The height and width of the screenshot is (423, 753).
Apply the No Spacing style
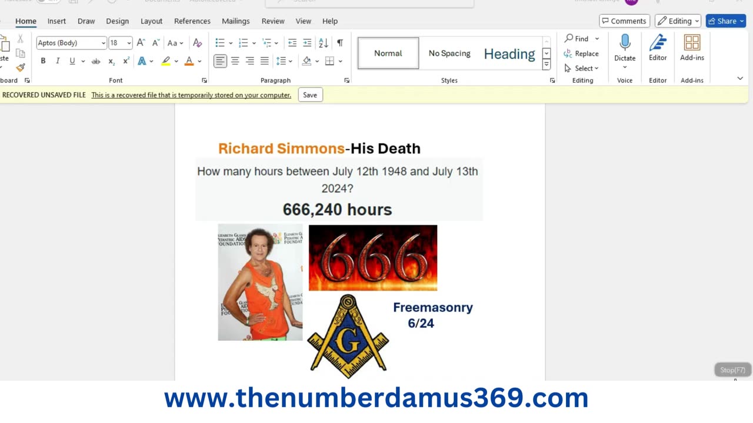pyautogui.click(x=449, y=53)
